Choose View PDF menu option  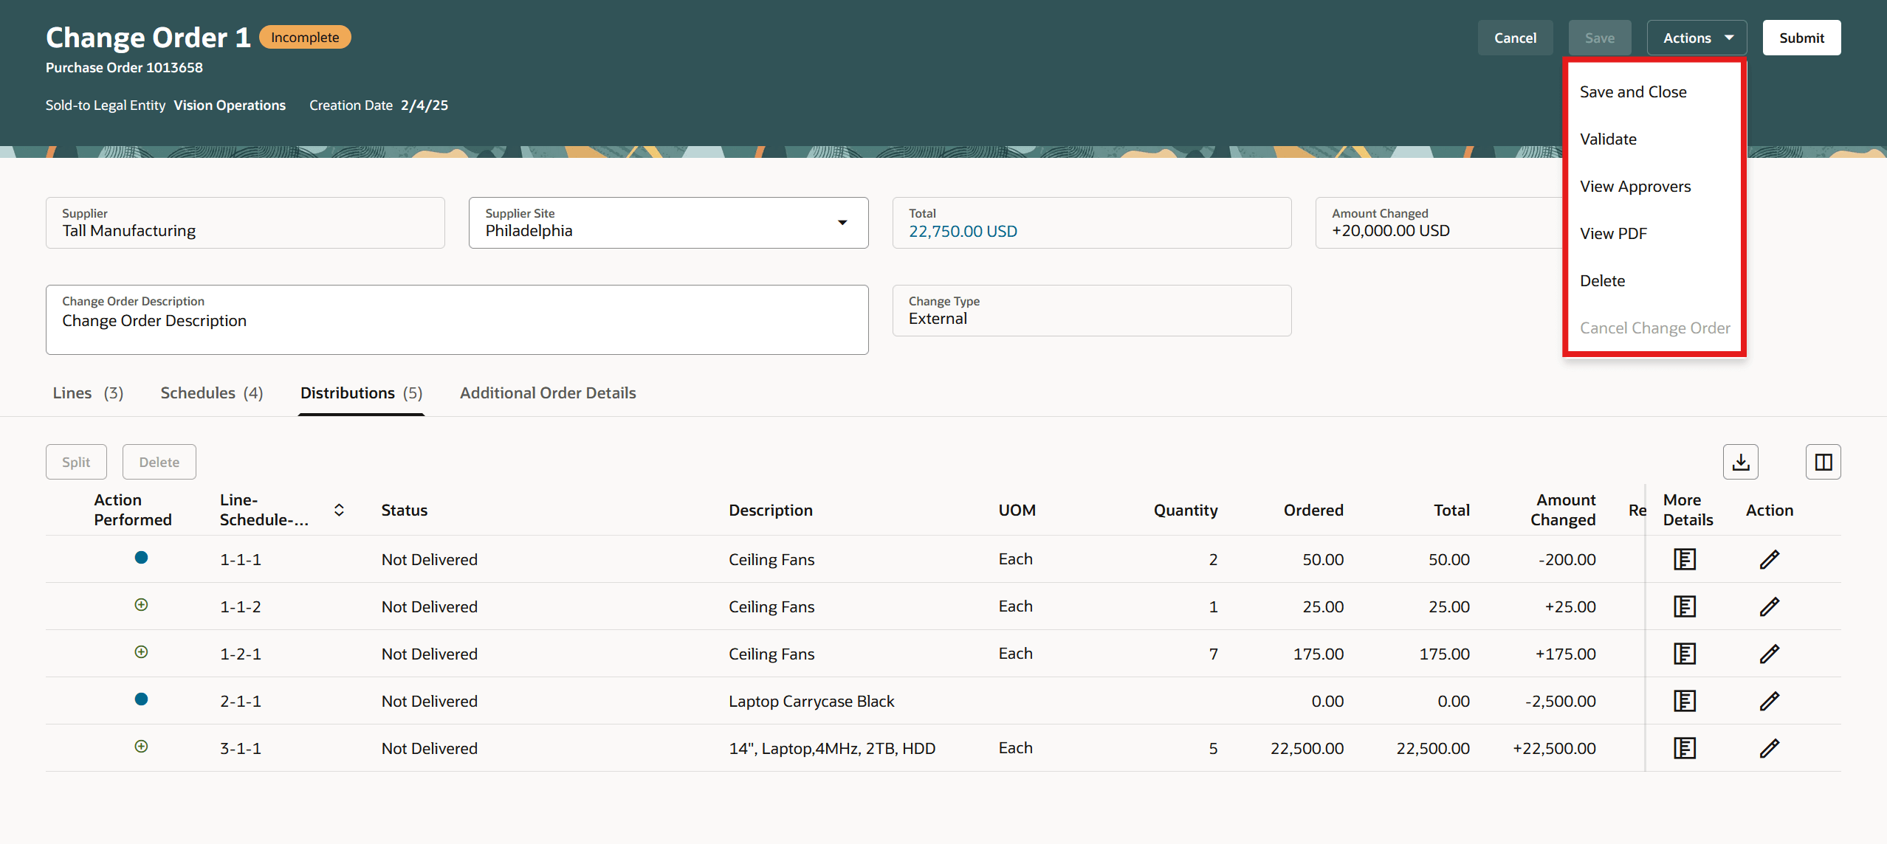point(1613,234)
